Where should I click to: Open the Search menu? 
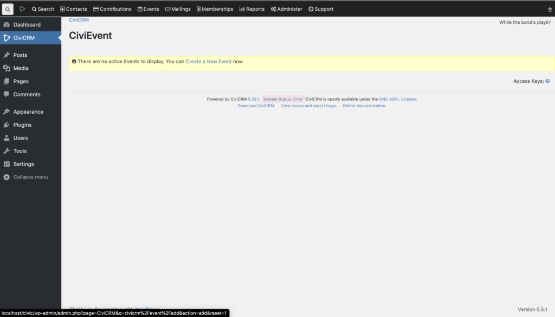pos(43,9)
